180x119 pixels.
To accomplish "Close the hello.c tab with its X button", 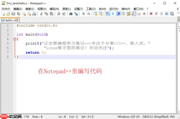I will [17, 20].
